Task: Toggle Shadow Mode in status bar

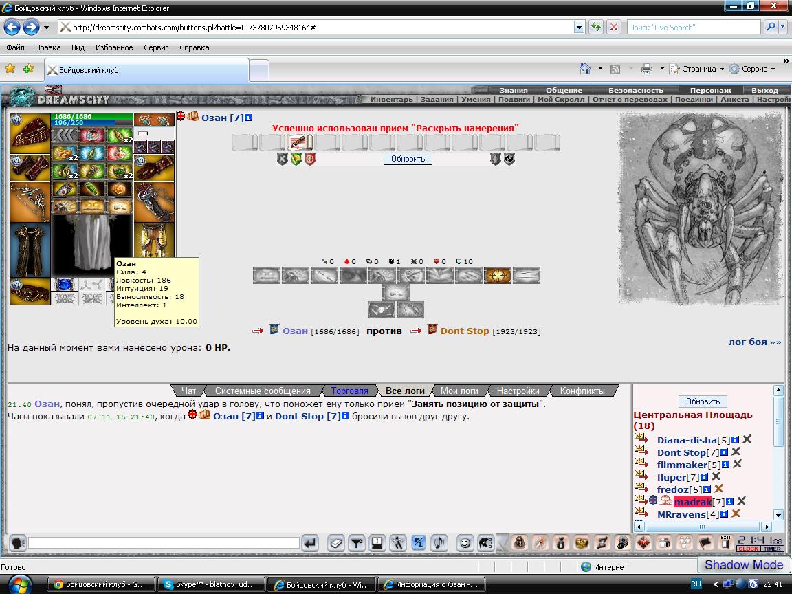Action: pos(744,564)
